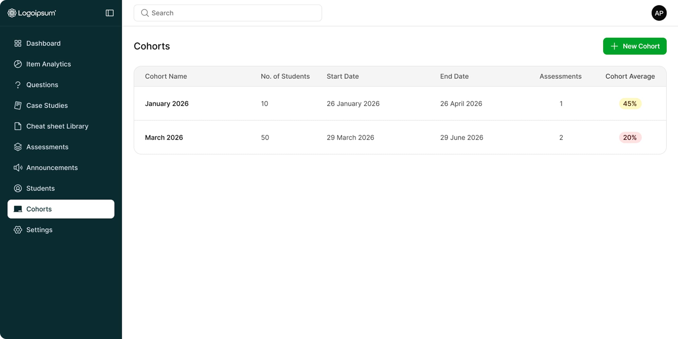The image size is (678, 339).
Task: Click the Start Date column header
Action: pos(342,76)
